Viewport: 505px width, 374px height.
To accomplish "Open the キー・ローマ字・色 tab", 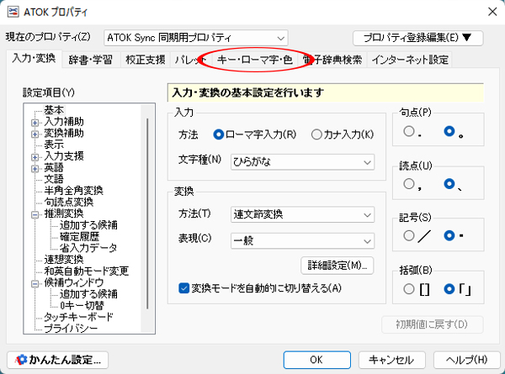I will pos(255,60).
